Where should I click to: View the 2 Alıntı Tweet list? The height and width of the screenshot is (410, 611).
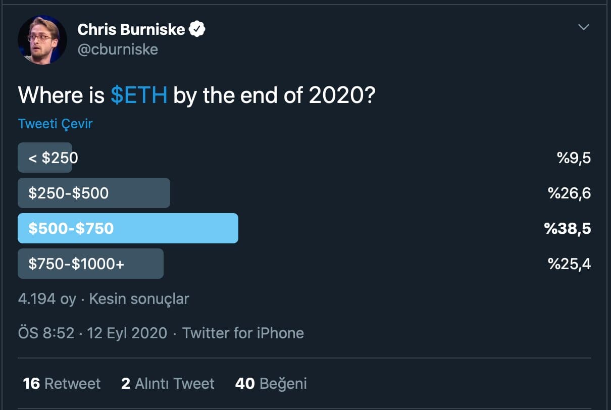168,384
